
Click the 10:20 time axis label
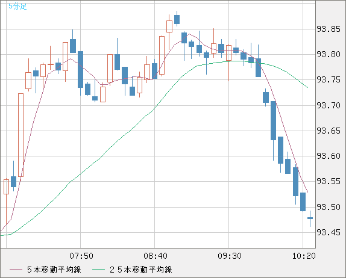[x=304, y=256]
